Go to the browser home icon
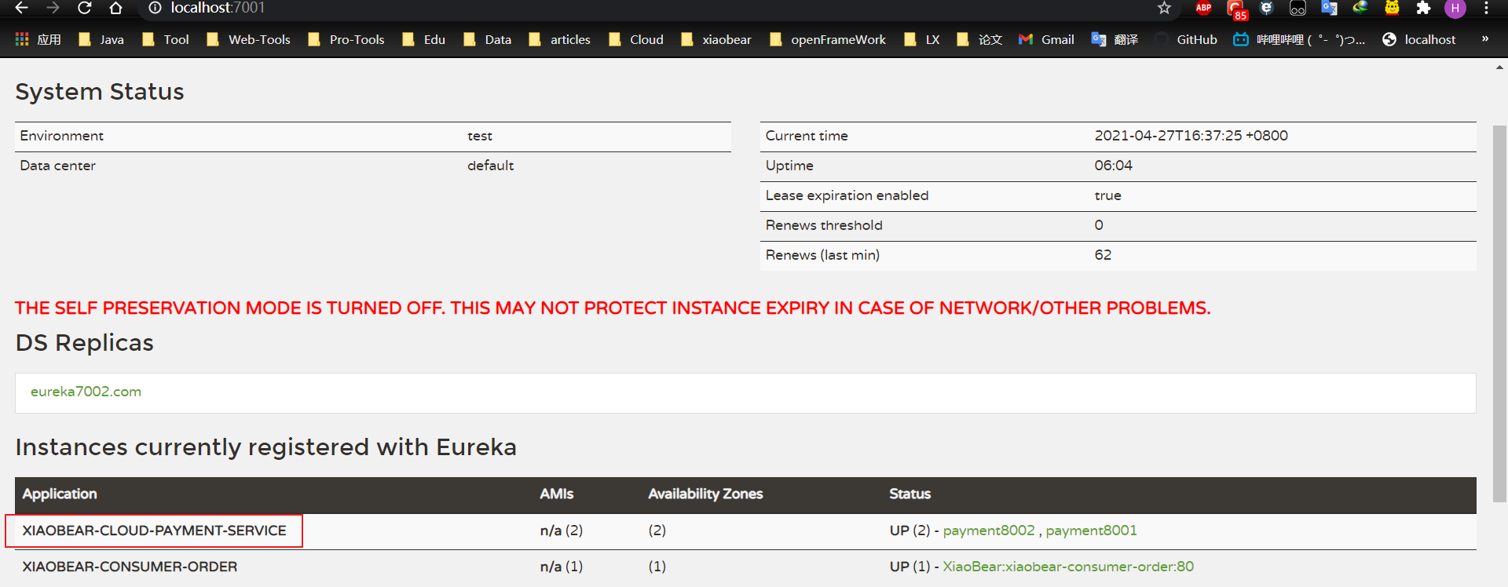The image size is (1508, 587). [115, 8]
